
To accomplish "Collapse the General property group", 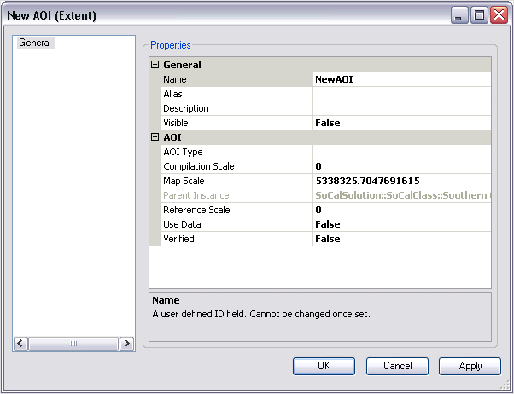I will click(x=155, y=65).
